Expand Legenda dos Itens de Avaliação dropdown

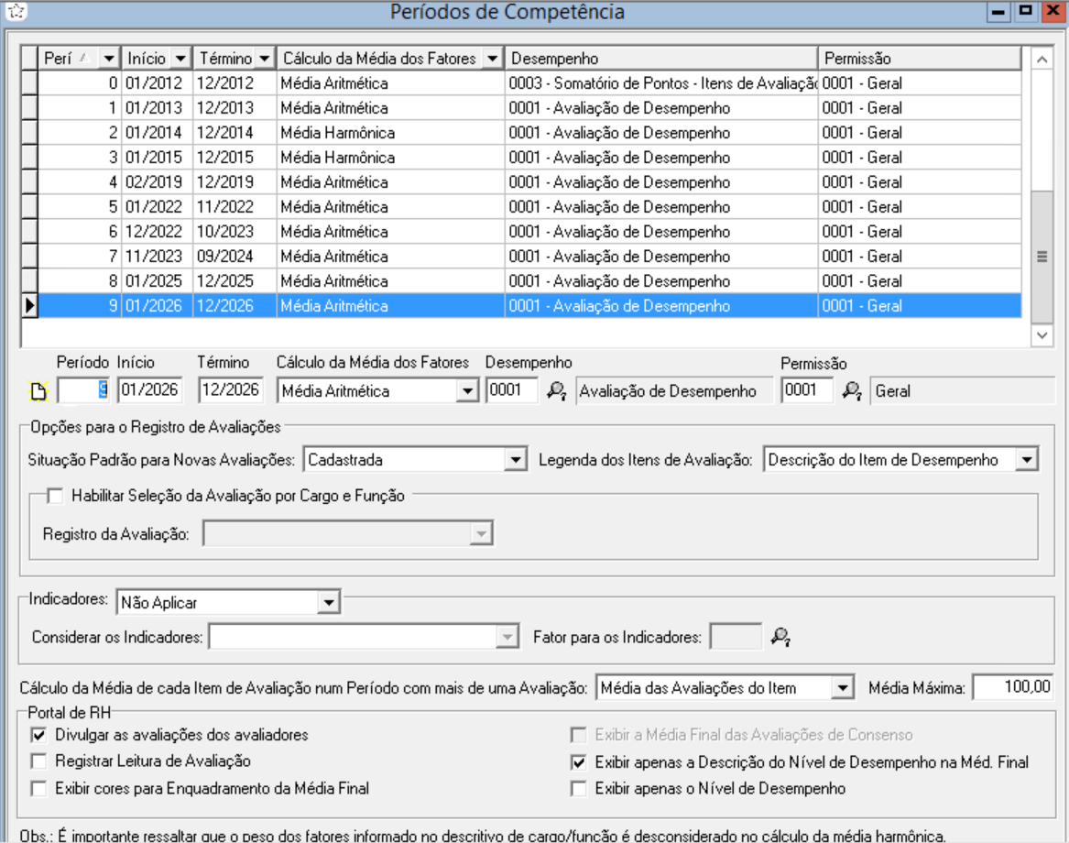coord(1027,458)
